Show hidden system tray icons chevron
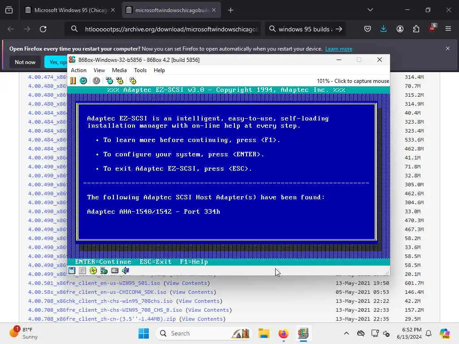 coord(346,333)
